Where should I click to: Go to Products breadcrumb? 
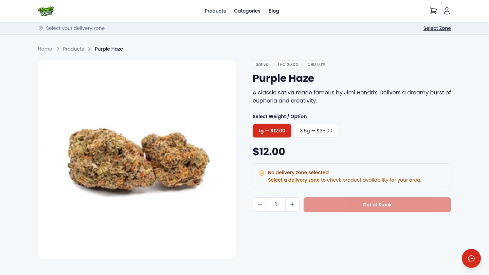coord(73,49)
